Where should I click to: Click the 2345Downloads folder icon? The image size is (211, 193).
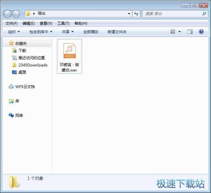(x=14, y=65)
